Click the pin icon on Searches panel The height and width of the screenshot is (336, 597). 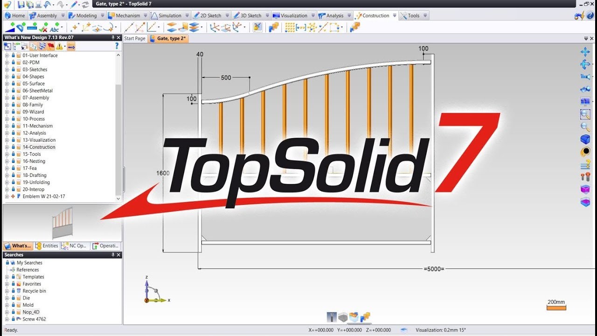[112, 255]
